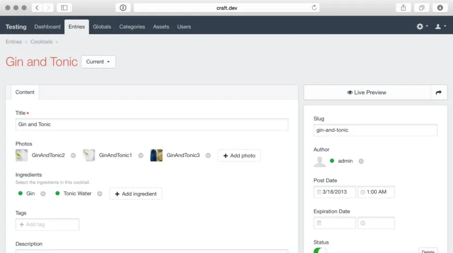Remove GinAndTonic3 photo
Image resolution: width=453 pixels, height=253 pixels.
(208, 156)
